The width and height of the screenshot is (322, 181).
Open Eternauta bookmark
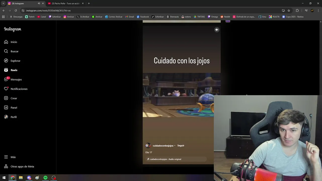pyautogui.click(x=173, y=17)
